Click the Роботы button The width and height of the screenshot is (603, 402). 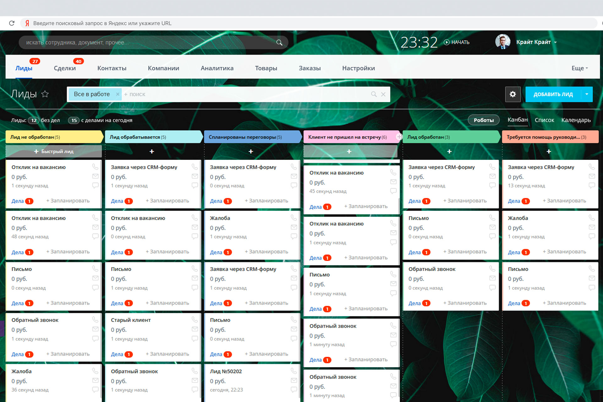483,120
